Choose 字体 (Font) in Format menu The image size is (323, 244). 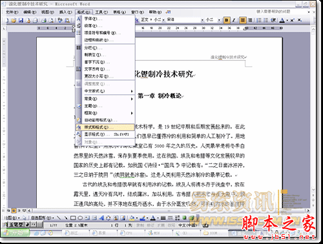[x=105, y=19]
